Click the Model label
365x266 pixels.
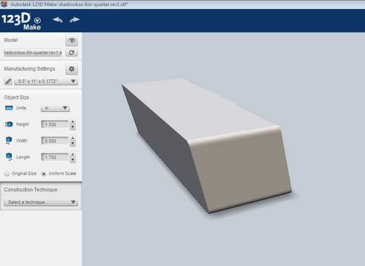[x=11, y=40]
